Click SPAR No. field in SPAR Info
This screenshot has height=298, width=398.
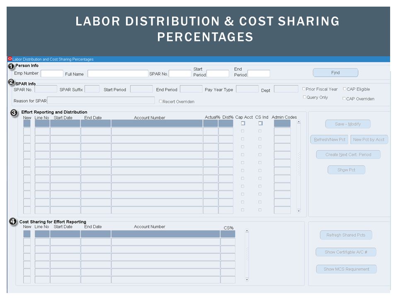(x=46, y=89)
